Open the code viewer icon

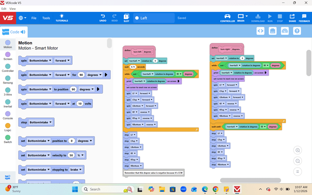pos(260,31)
